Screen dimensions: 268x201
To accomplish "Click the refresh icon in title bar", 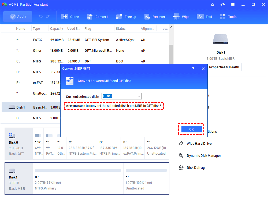I will [223, 5].
